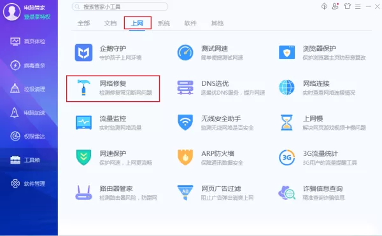Click the 网络修复 title text
This screenshot has height=236, width=382.
point(113,84)
